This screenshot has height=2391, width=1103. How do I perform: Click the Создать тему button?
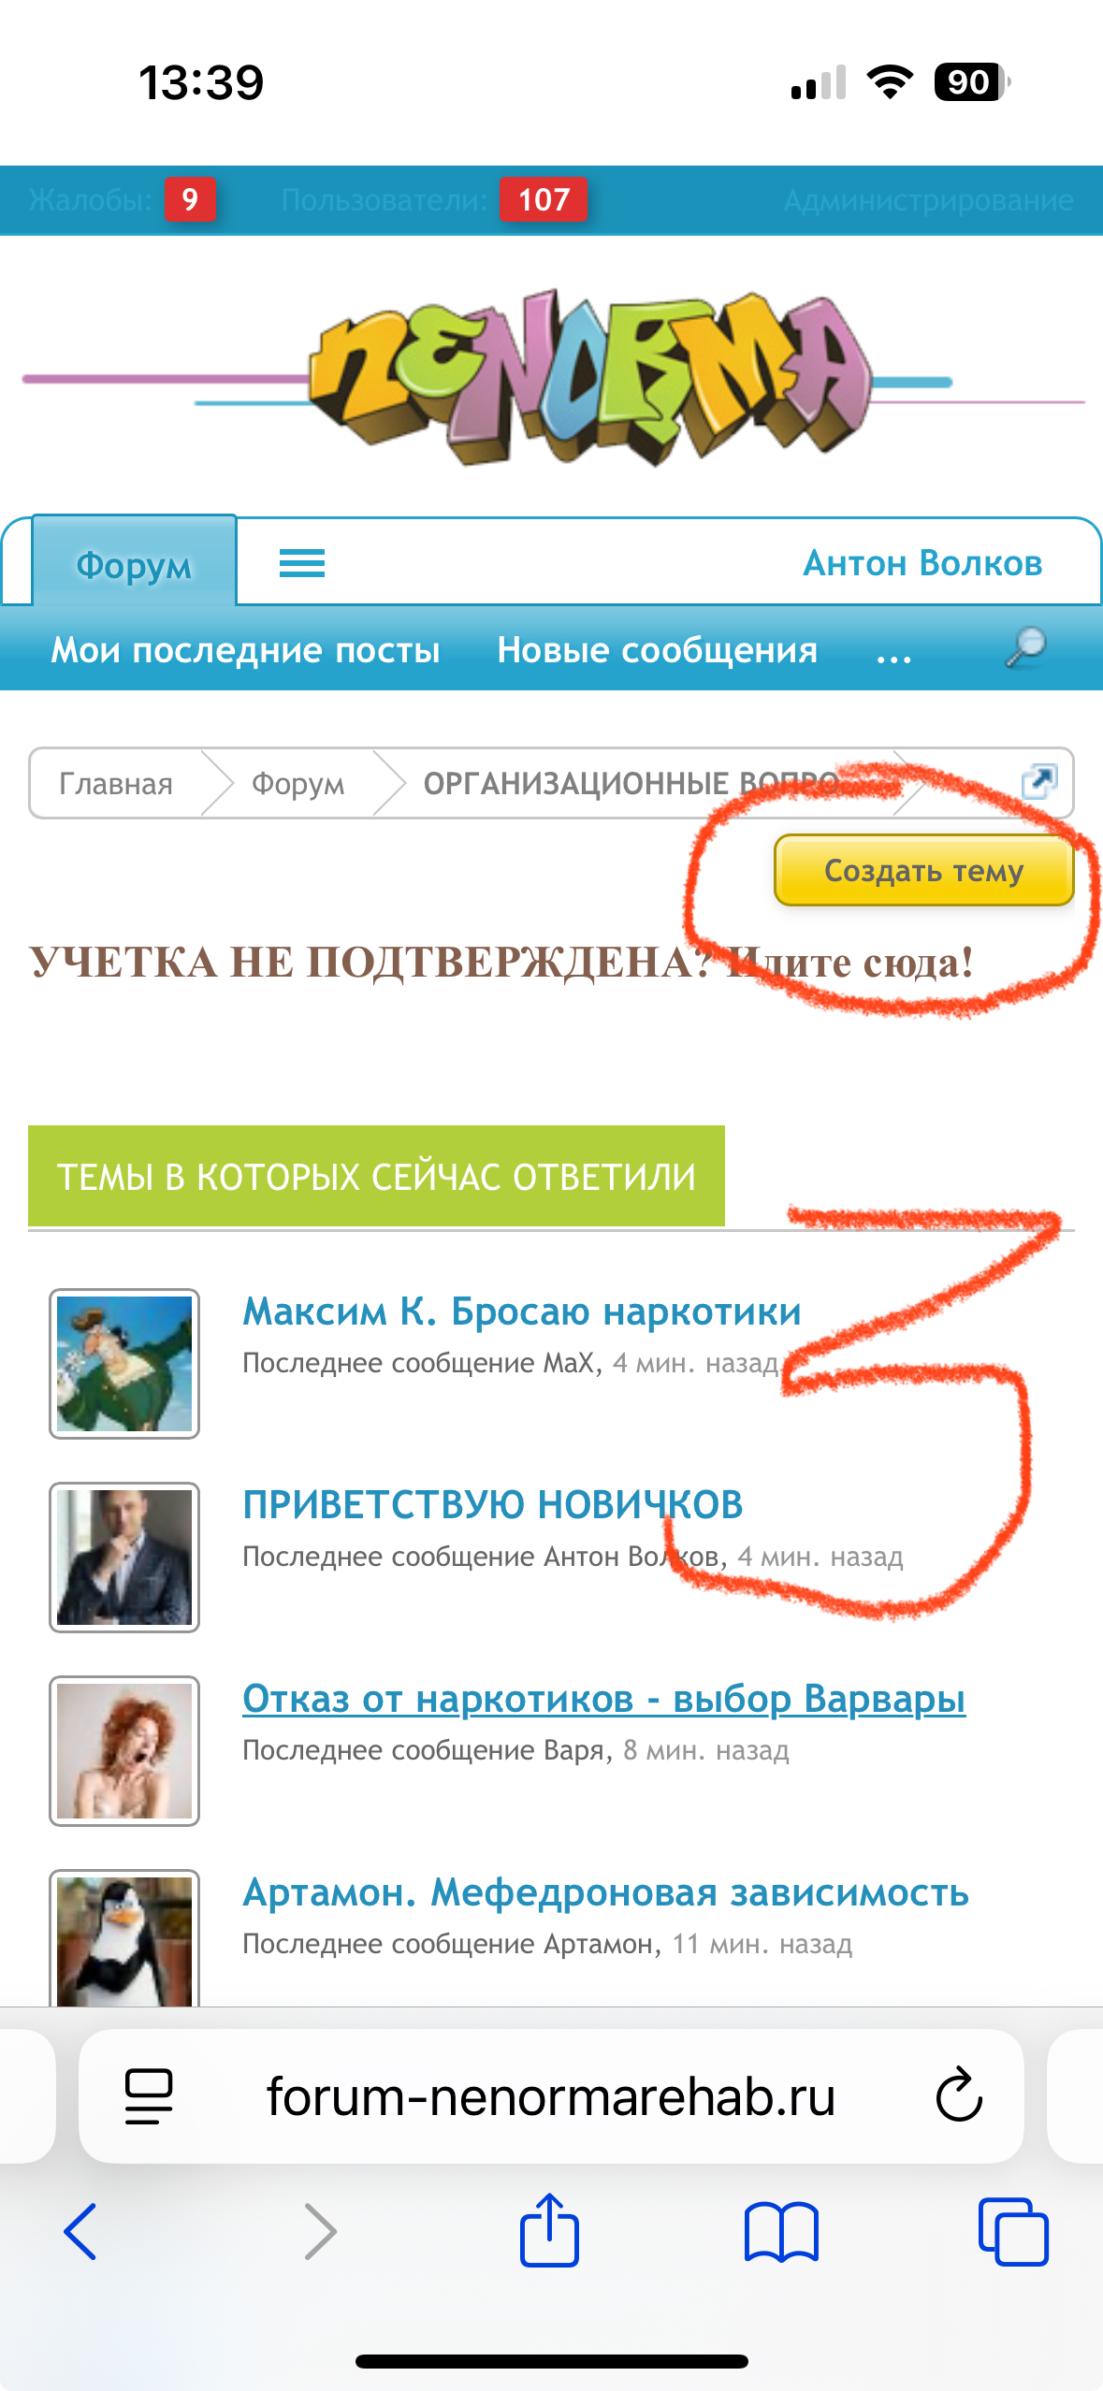coord(923,870)
